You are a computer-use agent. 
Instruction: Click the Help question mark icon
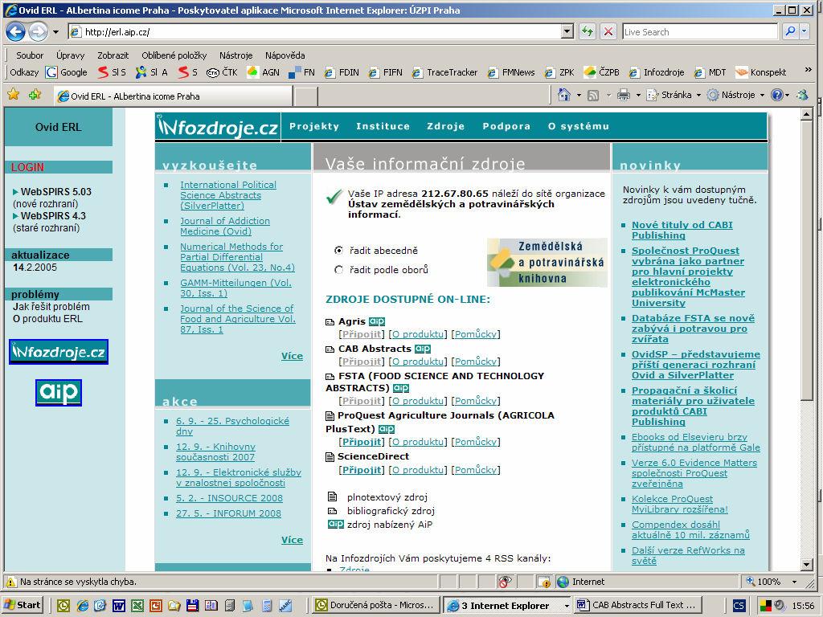coord(777,95)
